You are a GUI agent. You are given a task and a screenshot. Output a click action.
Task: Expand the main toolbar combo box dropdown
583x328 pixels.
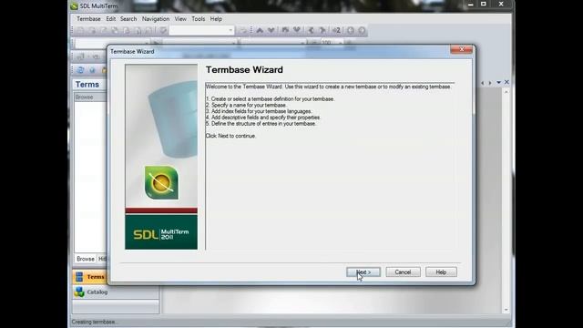(x=230, y=30)
